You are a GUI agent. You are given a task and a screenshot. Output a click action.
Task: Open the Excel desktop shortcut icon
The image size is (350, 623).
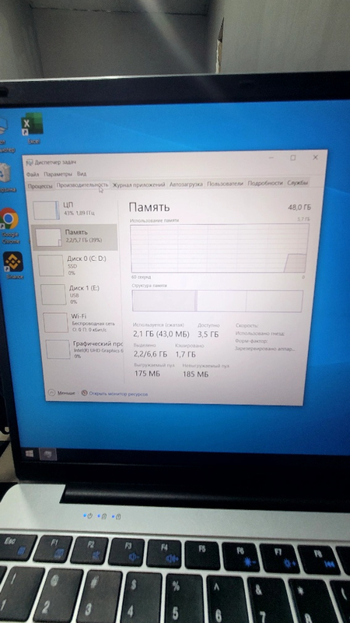point(32,124)
